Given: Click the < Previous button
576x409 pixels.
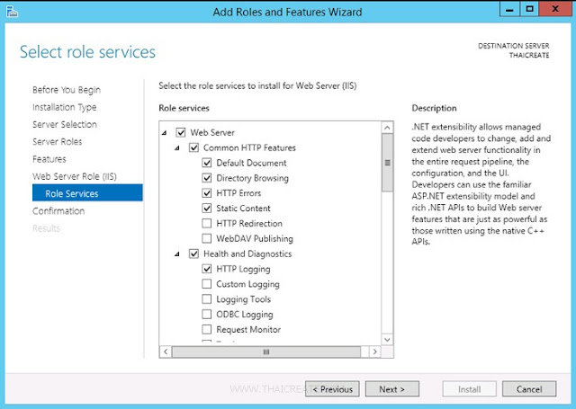Looking at the screenshot, I should click(332, 389).
